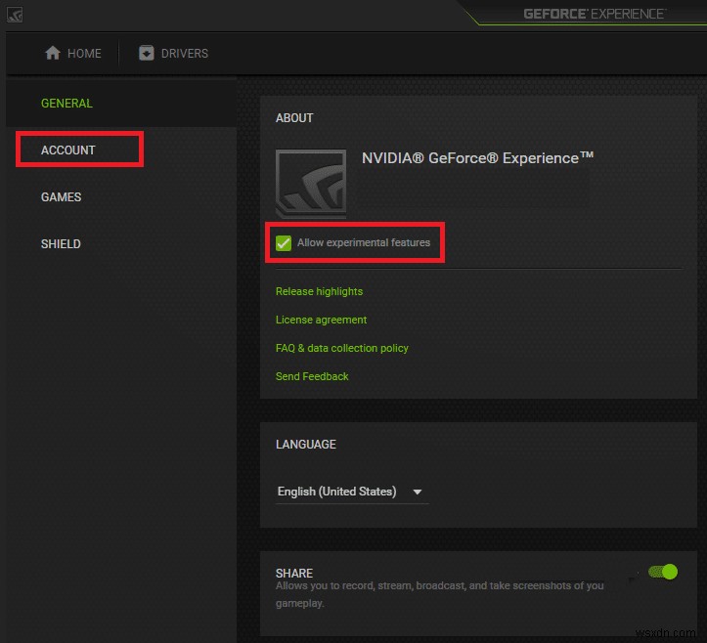Viewport: 707px width, 643px height.
Task: Click the SHARE section heading
Action: pos(294,574)
